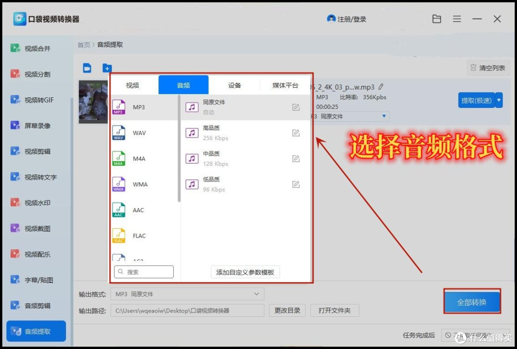517x349 pixels.
Task: Select the 中品质 quality option
Action: [246, 159]
